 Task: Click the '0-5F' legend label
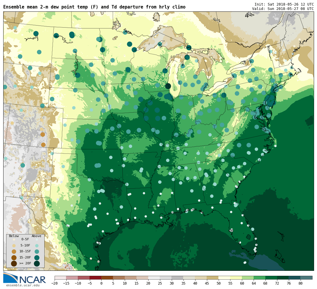click(25, 239)
